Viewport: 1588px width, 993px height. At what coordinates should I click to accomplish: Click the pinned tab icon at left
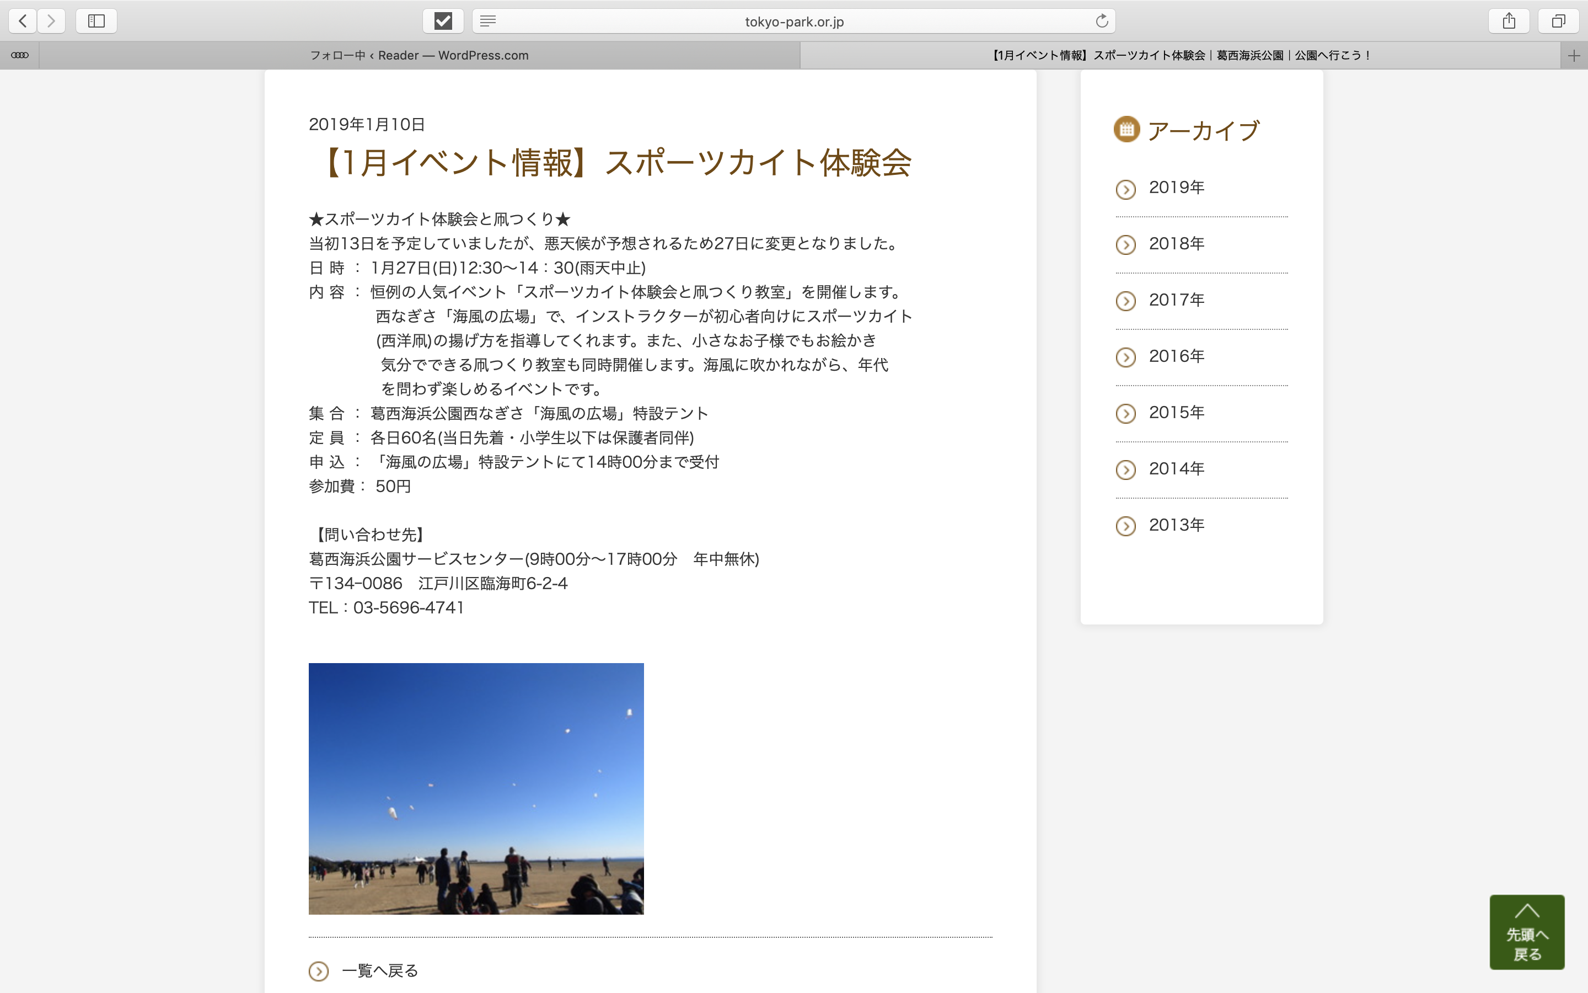pyautogui.click(x=20, y=55)
